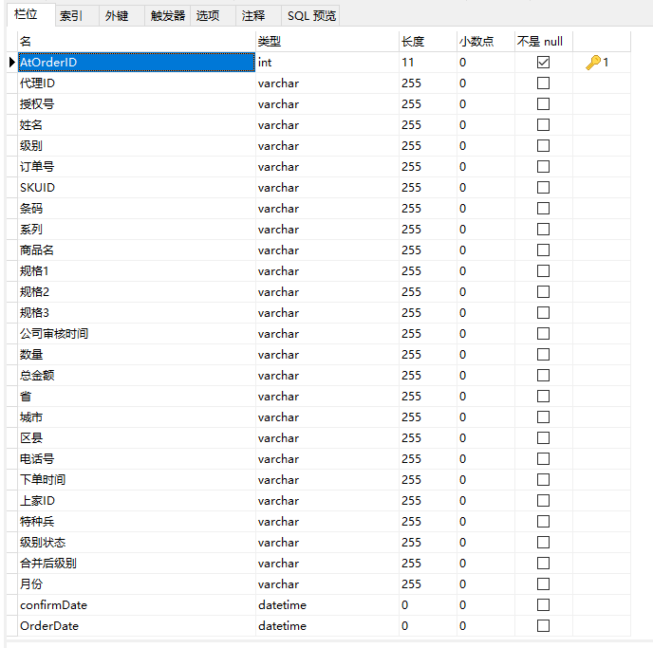Open the 触发器 tab
653x648 pixels.
pos(167,16)
